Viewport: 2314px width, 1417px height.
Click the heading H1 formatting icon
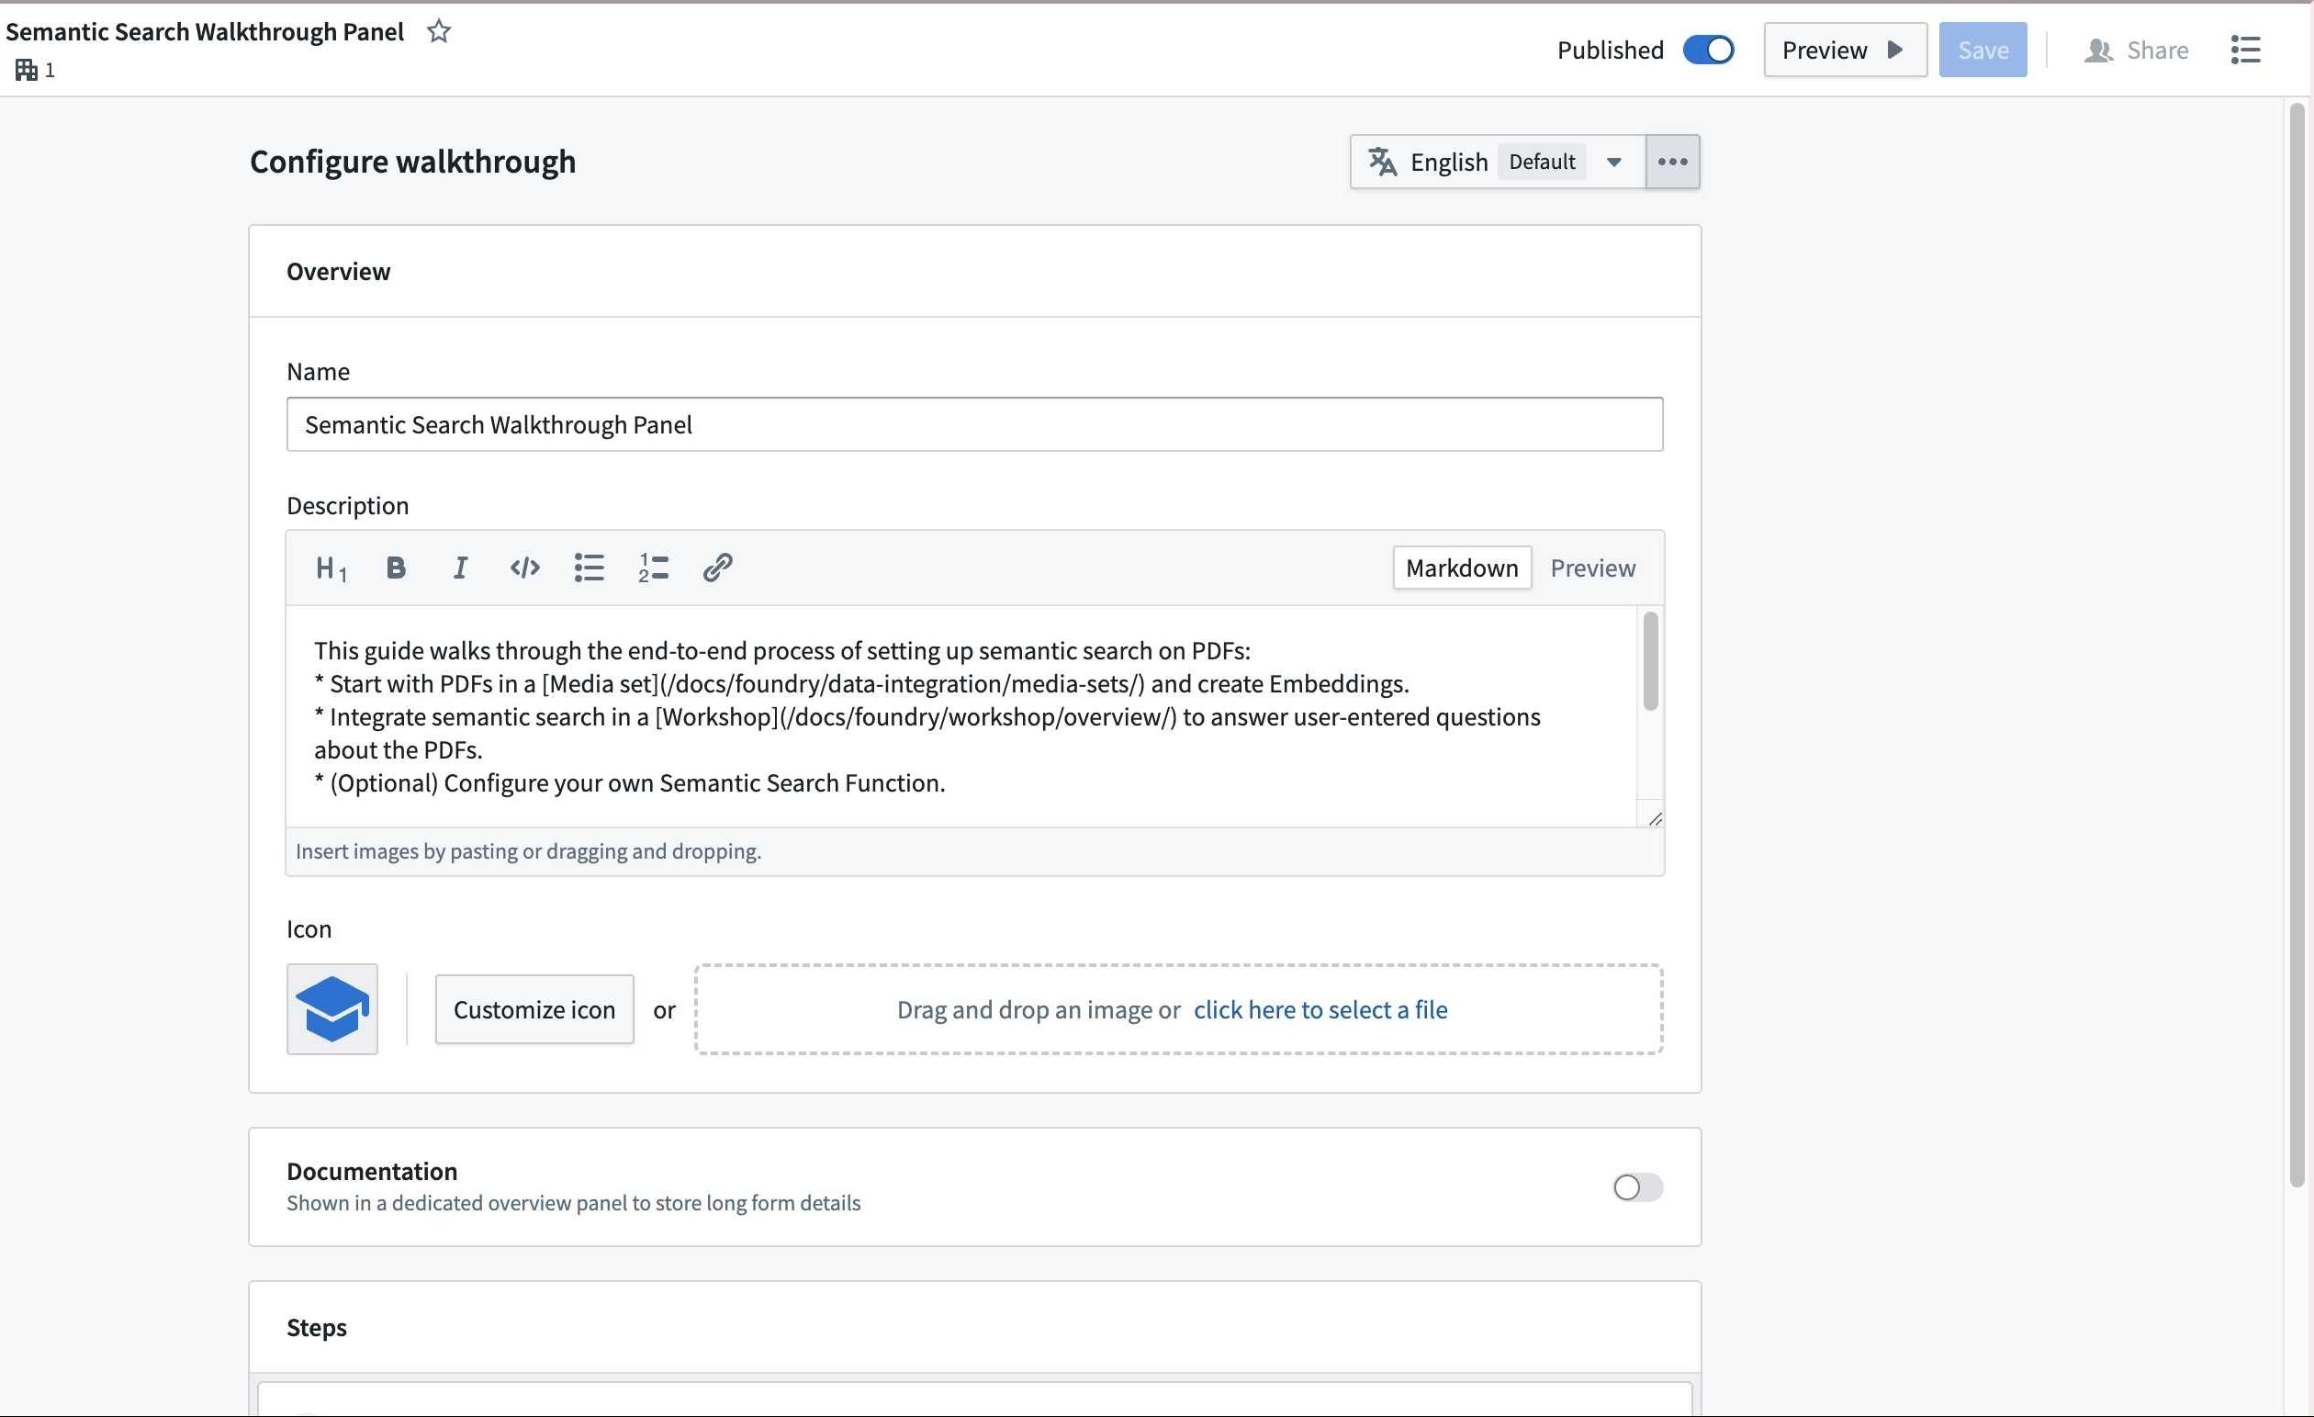pyautogui.click(x=331, y=568)
